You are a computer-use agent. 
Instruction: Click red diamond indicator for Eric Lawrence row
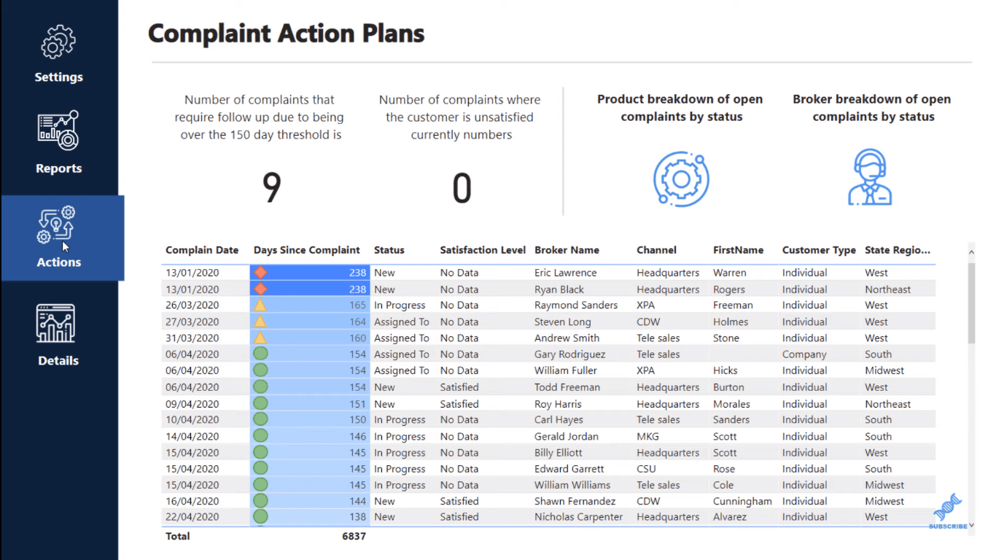point(260,273)
